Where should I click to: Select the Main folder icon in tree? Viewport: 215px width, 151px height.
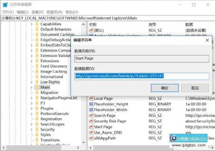37,87
